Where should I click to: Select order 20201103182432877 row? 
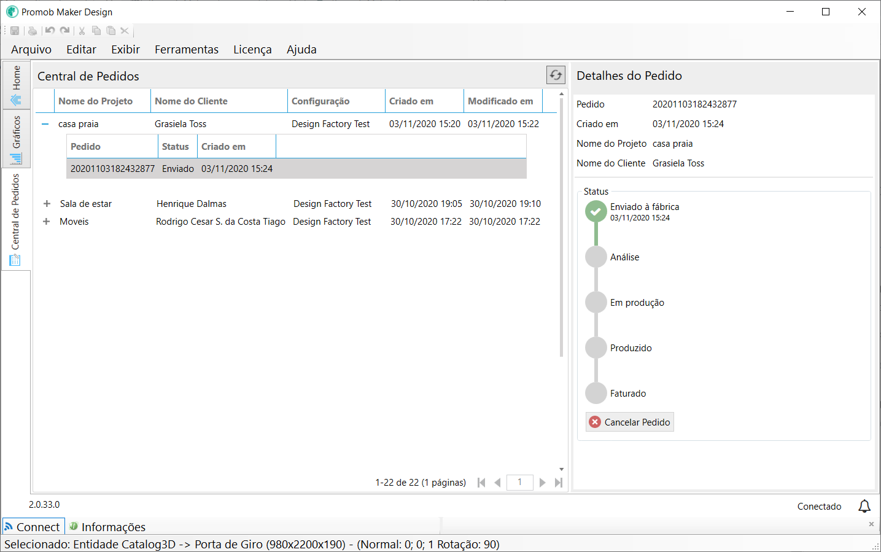coord(297,168)
